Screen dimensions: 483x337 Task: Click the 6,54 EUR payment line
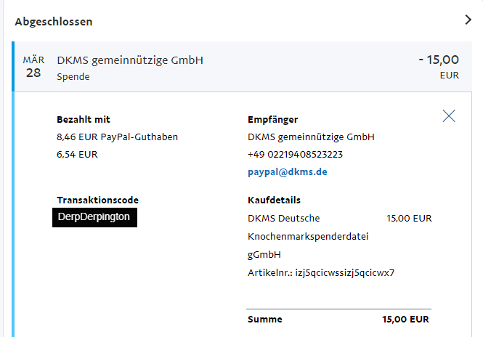click(x=77, y=154)
